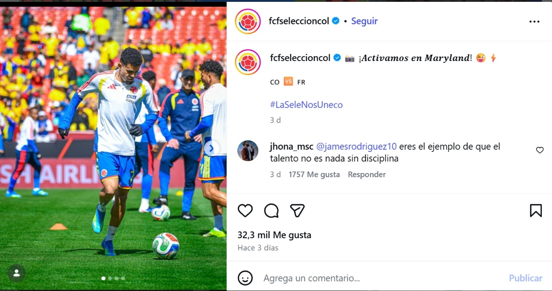
Task: Like the post with the heart icon
Action: click(245, 211)
